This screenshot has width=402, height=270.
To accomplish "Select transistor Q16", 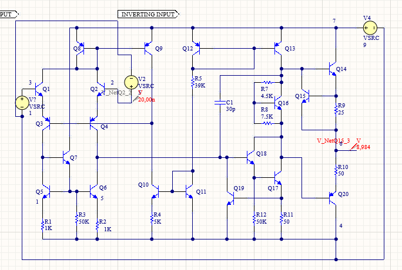I will point(278,103).
